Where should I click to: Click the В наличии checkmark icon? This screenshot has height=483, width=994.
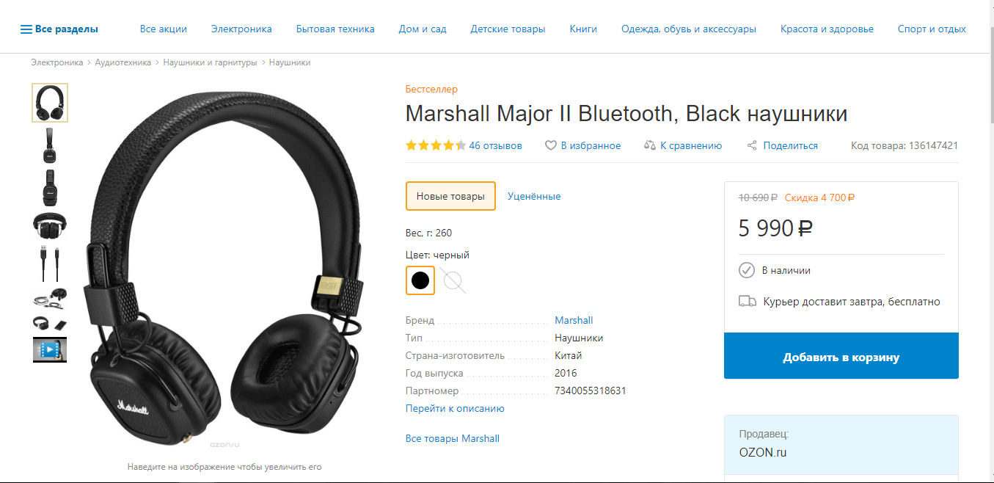tap(747, 270)
